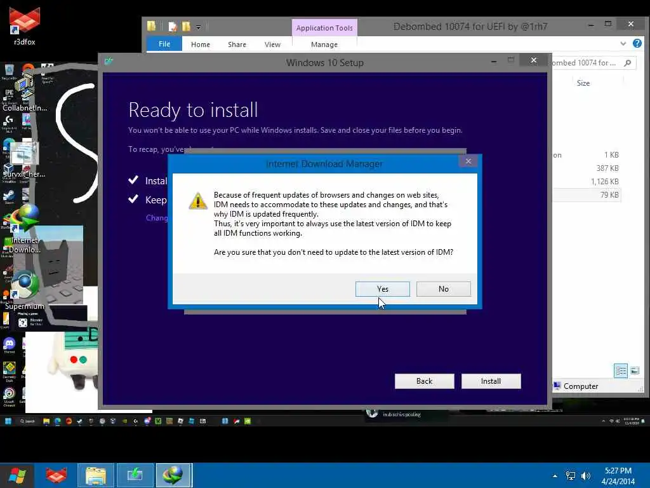650x488 pixels.
Task: Go Back in Windows 10 Setup
Action: click(x=424, y=381)
